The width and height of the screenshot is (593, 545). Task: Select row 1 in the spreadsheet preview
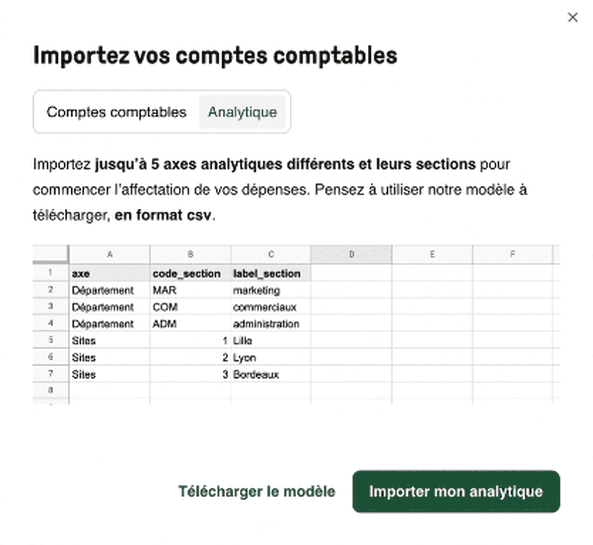point(50,273)
